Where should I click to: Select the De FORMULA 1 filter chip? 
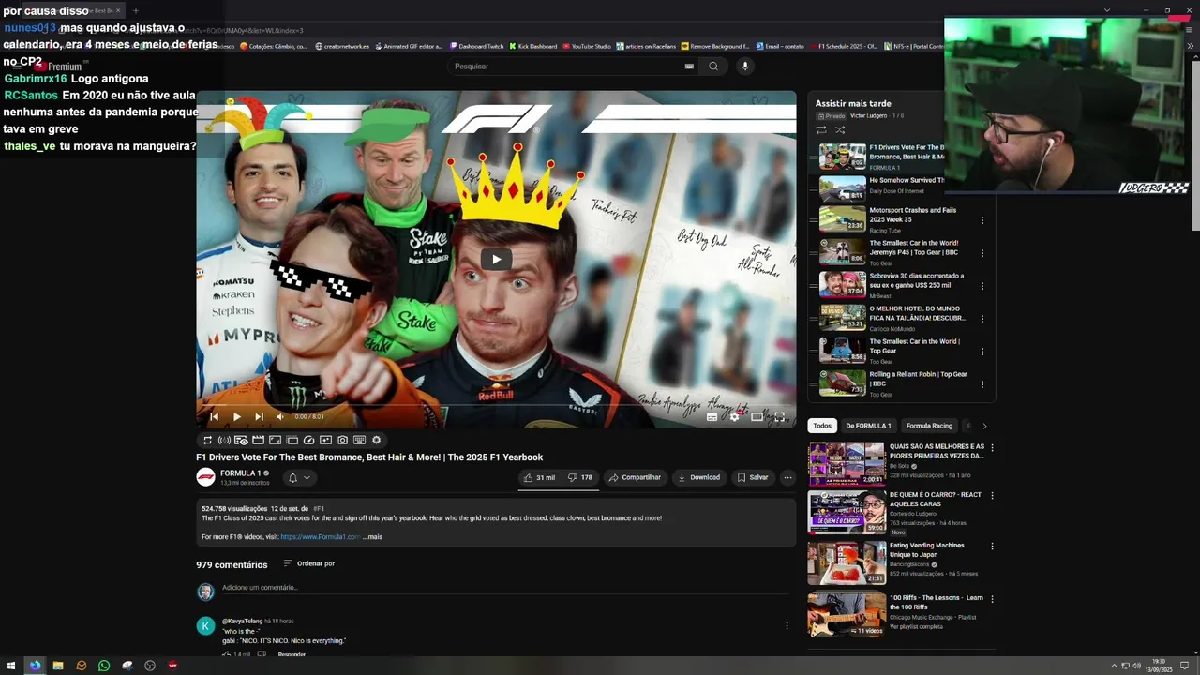(x=869, y=426)
